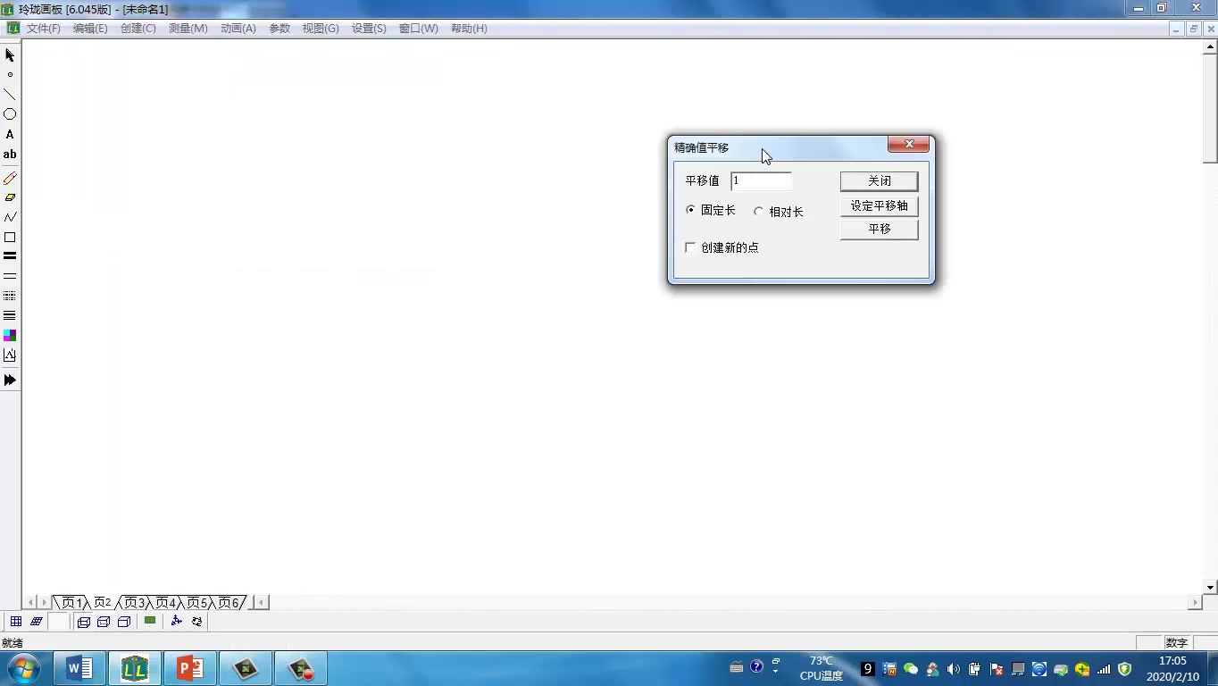This screenshot has width=1218, height=686.
Task: Switch to the 页1 tab
Action: (71, 603)
